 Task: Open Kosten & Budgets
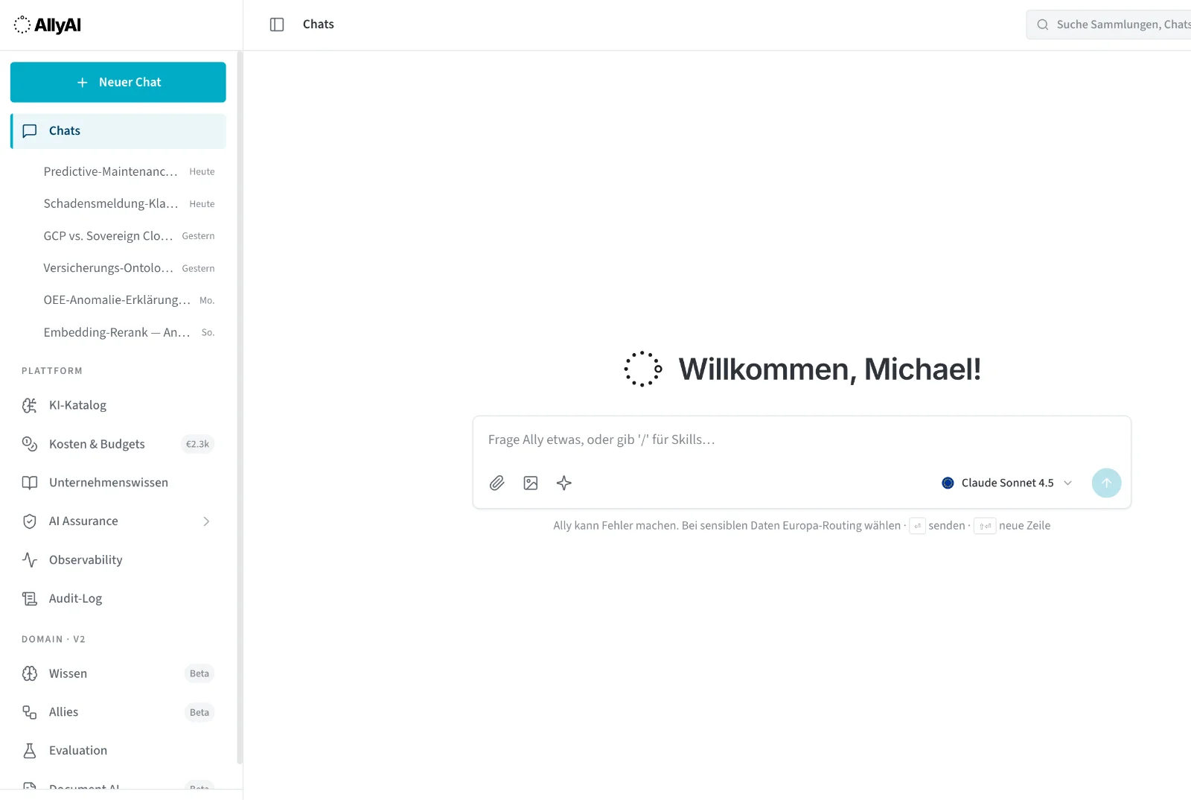click(118, 444)
